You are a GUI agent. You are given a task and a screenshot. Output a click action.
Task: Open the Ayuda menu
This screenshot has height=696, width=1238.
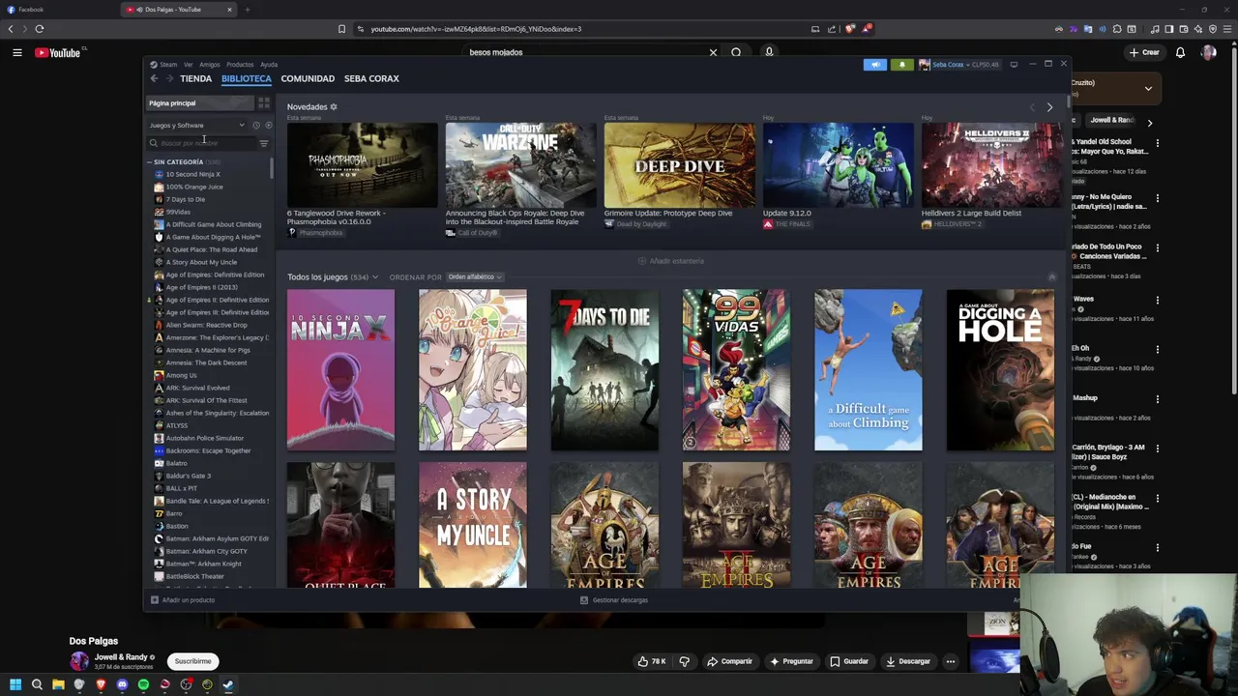coord(269,65)
